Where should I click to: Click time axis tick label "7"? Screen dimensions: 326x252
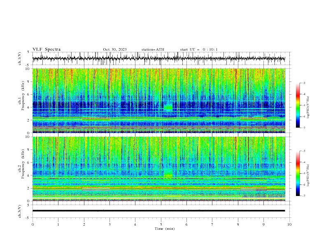(212, 224)
